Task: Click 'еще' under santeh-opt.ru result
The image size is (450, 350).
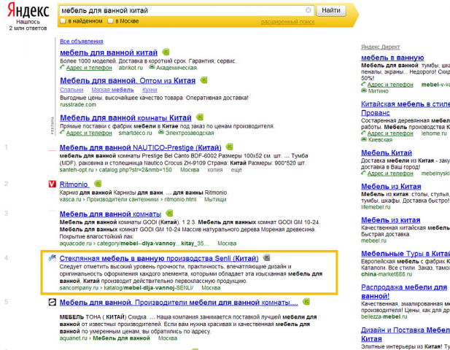Action: [236, 170]
